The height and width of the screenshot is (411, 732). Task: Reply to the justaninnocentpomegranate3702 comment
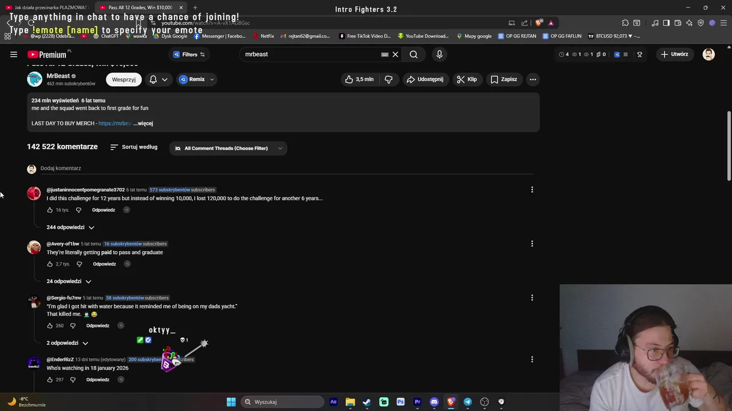(104, 210)
